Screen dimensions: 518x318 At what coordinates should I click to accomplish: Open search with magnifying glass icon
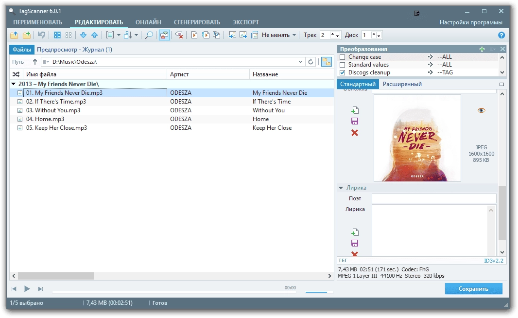click(149, 35)
